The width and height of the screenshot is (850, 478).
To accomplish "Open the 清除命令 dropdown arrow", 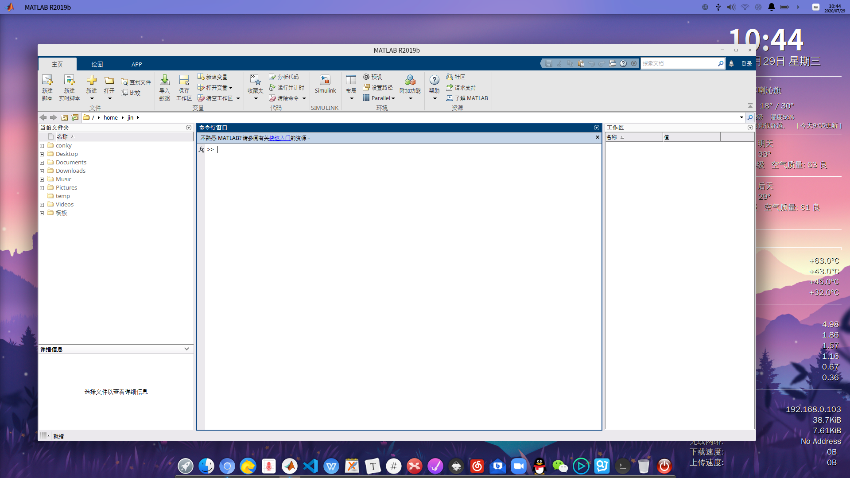I will [304, 98].
